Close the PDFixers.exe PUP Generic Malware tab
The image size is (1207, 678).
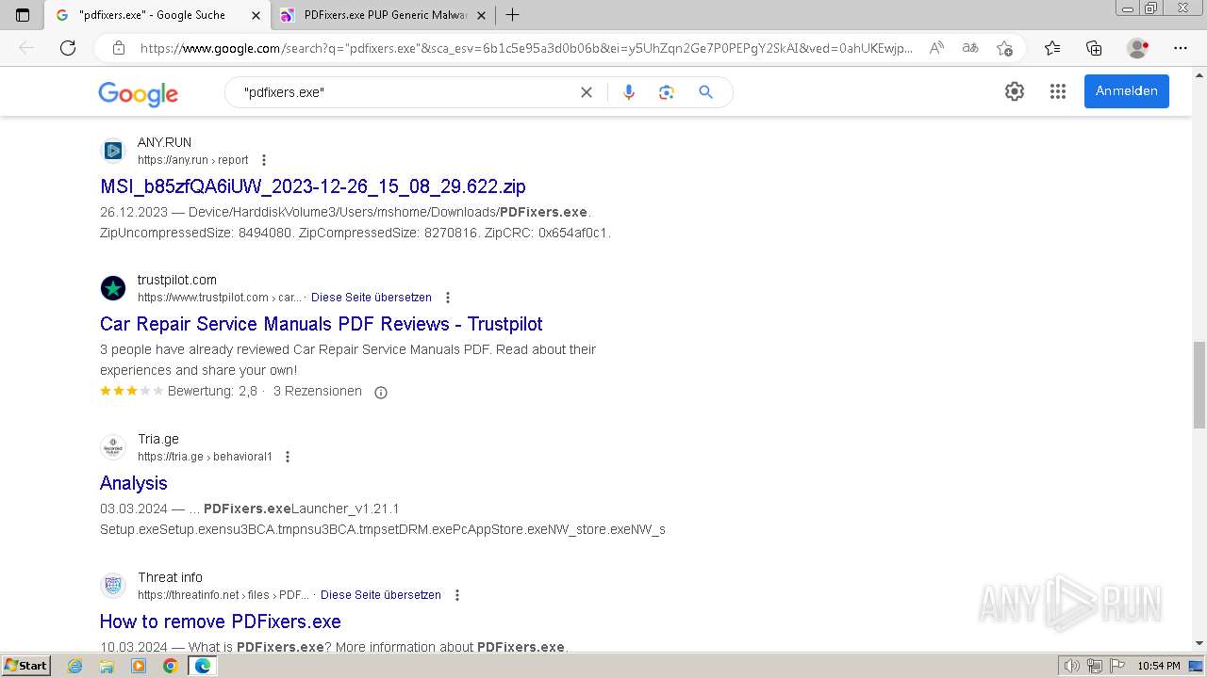tap(482, 15)
